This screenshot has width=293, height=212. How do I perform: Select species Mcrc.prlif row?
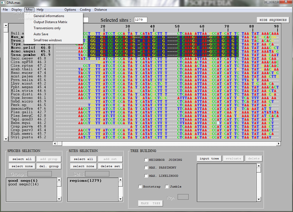pyautogui.click(x=31, y=48)
